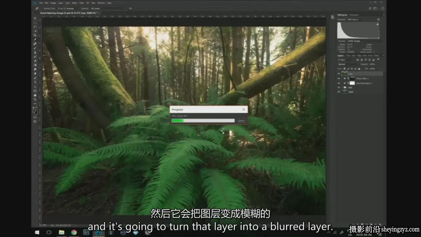Open the Windows Start menu
Image resolution: width=421 pixels, height=237 pixels.
tap(37, 232)
